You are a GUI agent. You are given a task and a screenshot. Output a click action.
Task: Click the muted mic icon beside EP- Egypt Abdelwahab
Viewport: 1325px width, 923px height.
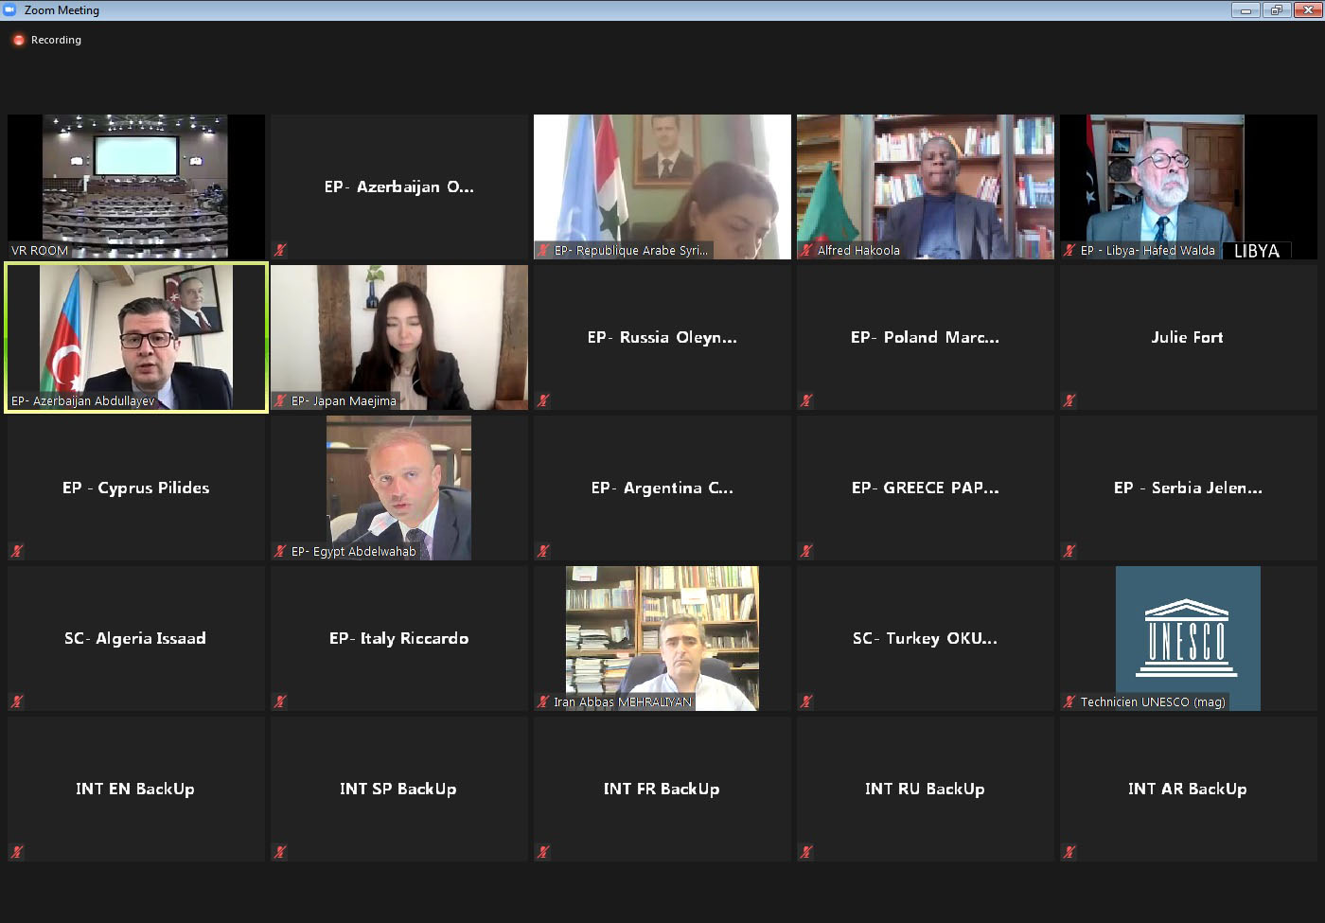[x=280, y=551]
